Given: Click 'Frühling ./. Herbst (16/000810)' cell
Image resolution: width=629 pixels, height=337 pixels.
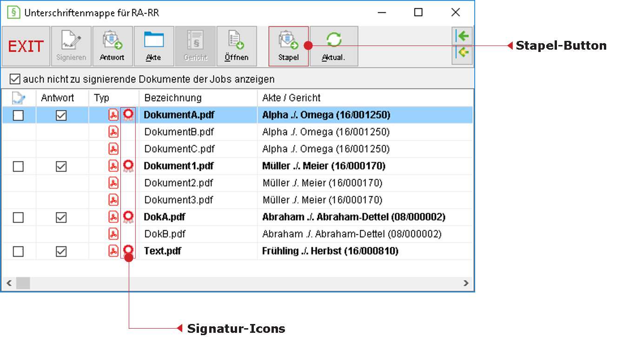Looking at the screenshot, I should coord(331,251).
